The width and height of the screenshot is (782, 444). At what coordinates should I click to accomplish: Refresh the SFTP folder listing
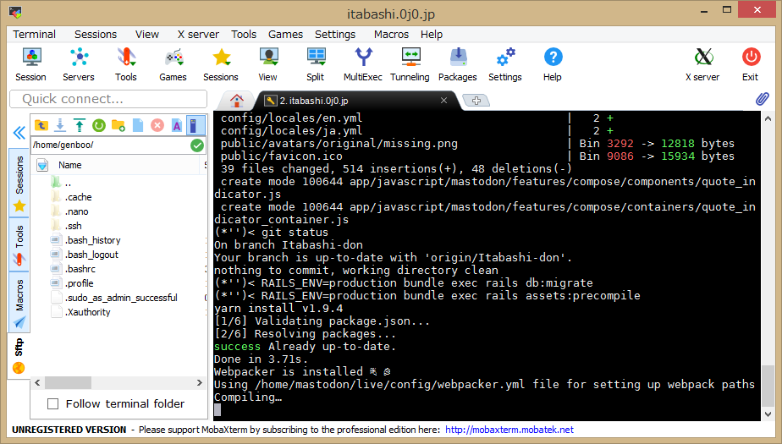point(99,126)
